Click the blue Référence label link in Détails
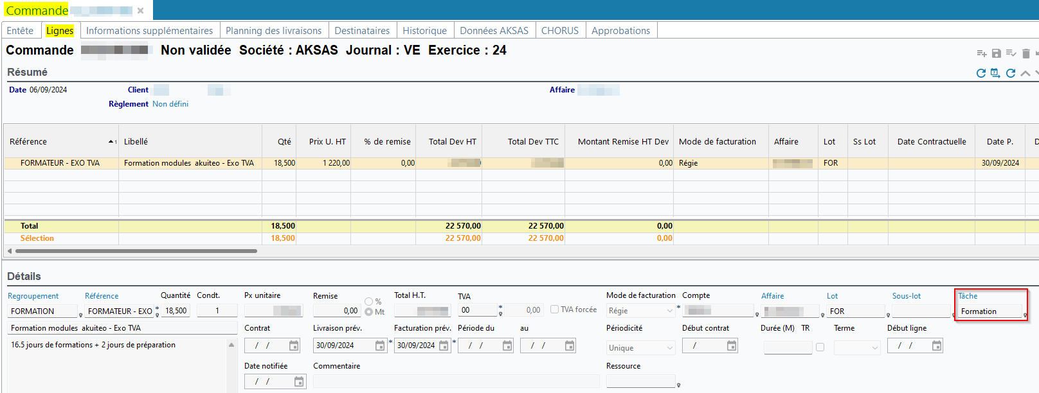Image resolution: width=1039 pixels, height=393 pixels. click(x=102, y=296)
